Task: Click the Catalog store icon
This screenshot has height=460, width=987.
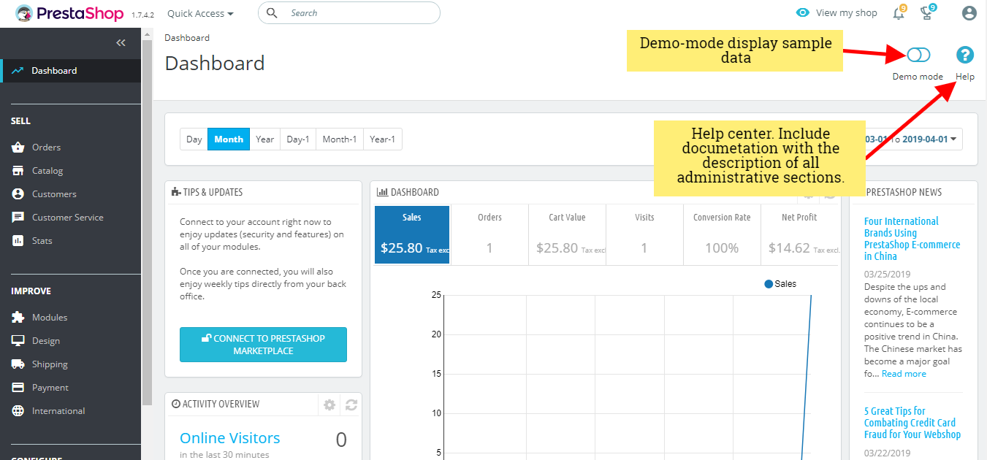Action: point(18,171)
